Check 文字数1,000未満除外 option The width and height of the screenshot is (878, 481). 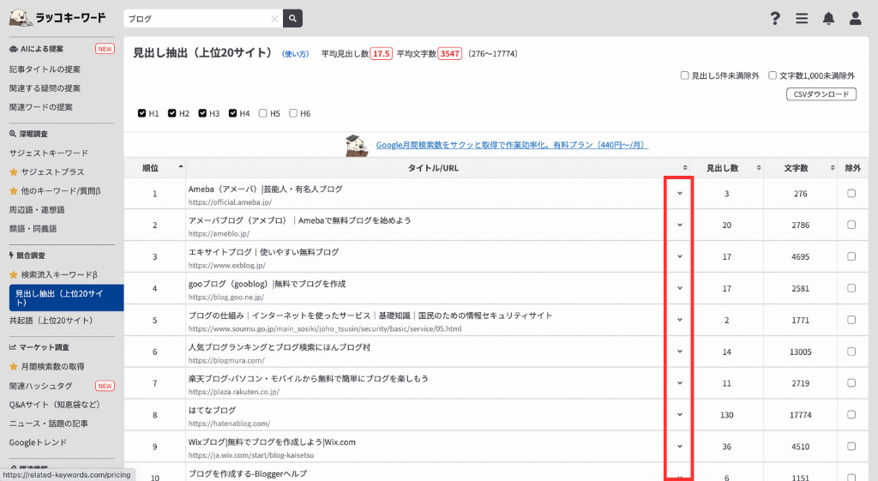[x=773, y=75]
